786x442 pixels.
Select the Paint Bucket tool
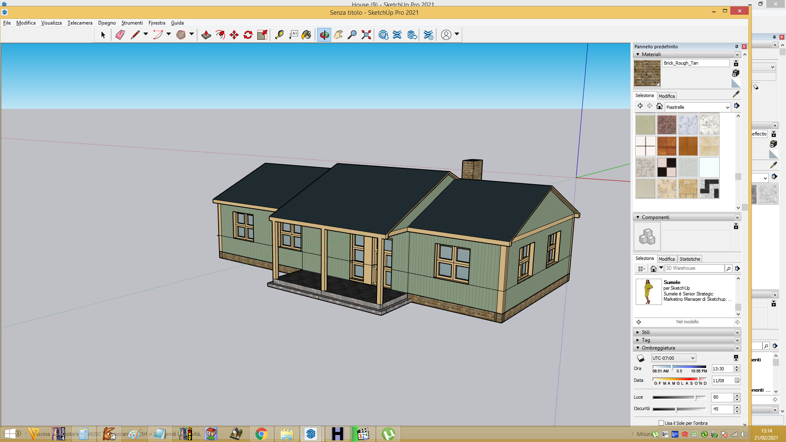pos(307,35)
